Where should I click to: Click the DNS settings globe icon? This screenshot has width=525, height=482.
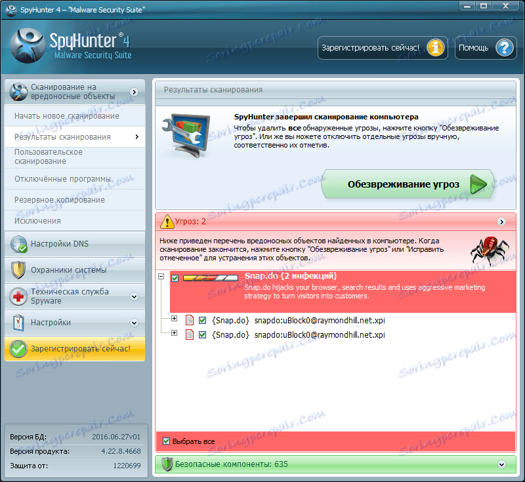[18, 244]
